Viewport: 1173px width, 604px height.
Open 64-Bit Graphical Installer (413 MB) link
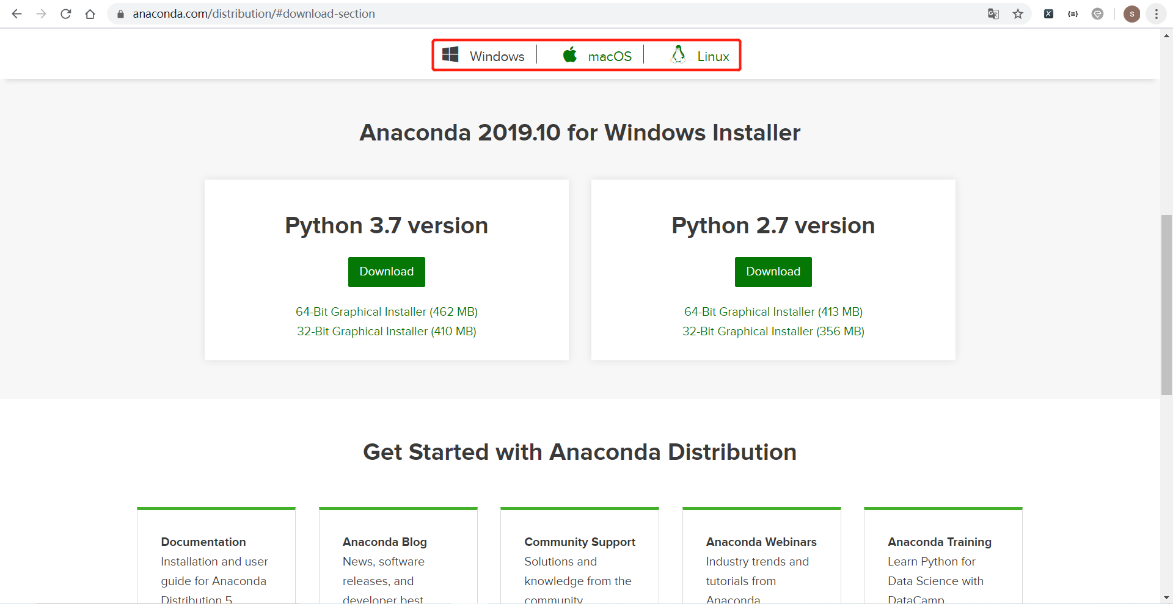pos(773,312)
